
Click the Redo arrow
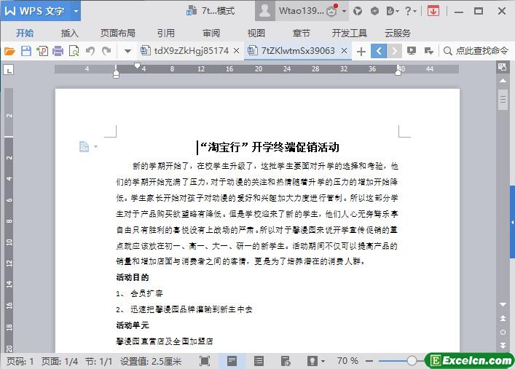coord(106,51)
